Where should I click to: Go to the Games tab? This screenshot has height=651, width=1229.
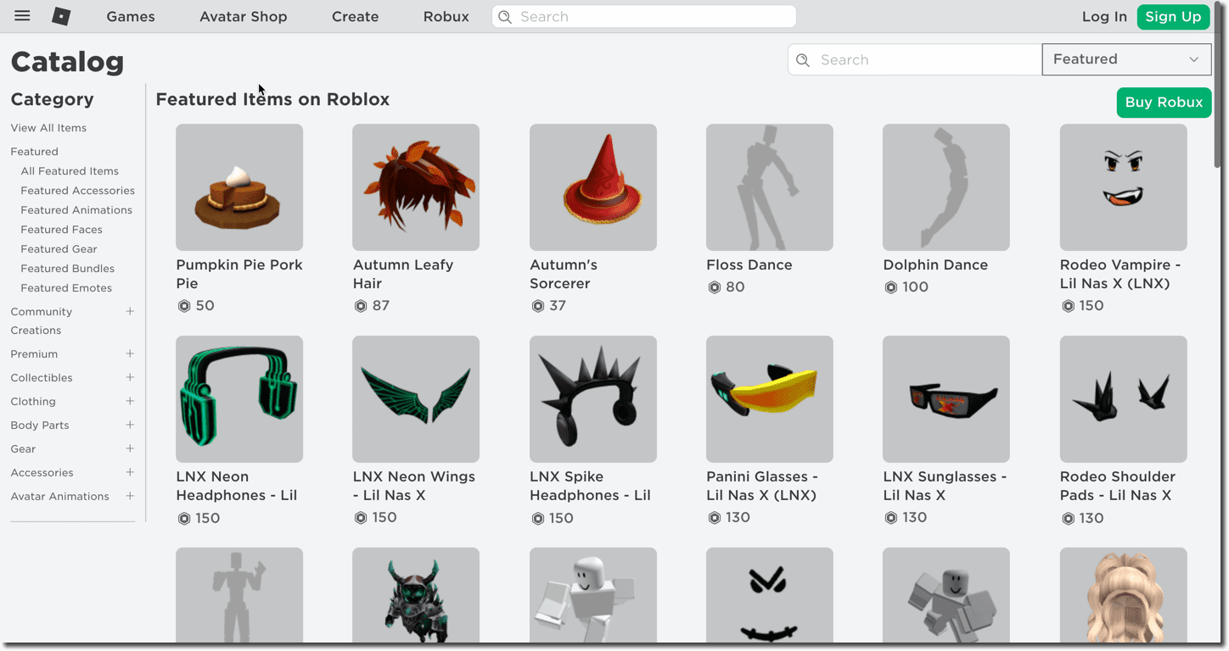tap(131, 17)
